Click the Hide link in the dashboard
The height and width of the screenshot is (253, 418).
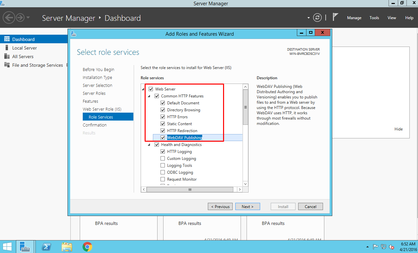[398, 129]
